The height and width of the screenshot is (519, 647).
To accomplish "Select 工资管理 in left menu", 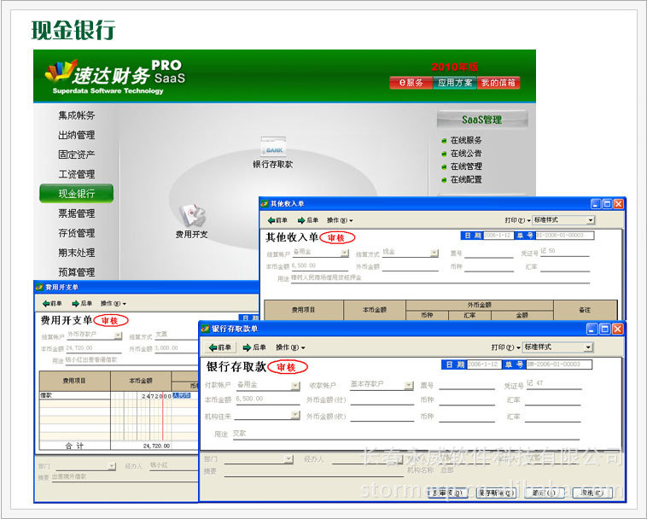I will [x=76, y=174].
